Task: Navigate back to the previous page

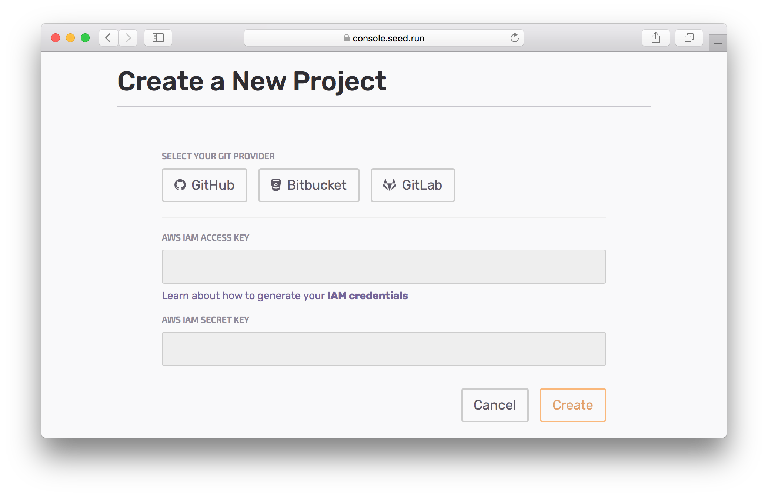Action: click(108, 37)
